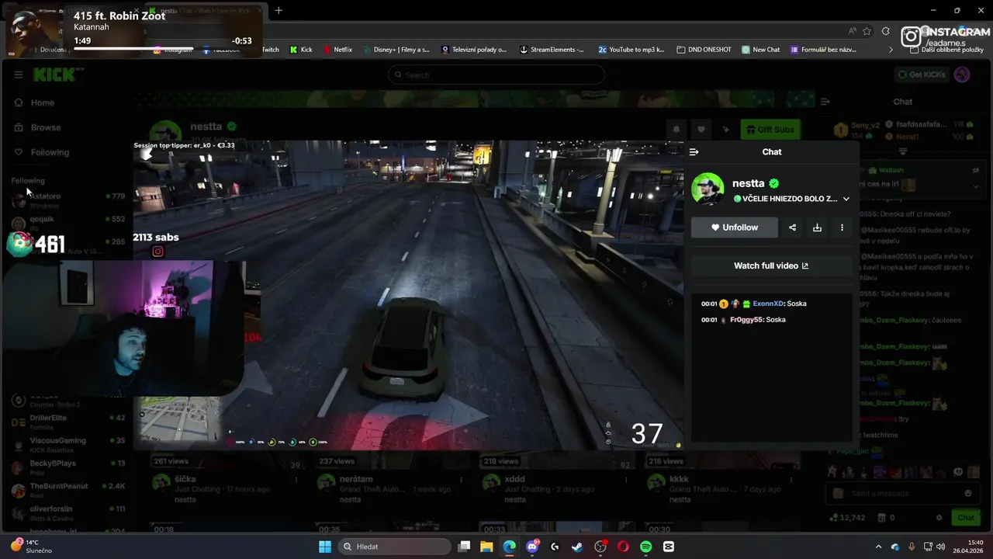Open options dots on kkkk clip card

point(792,480)
